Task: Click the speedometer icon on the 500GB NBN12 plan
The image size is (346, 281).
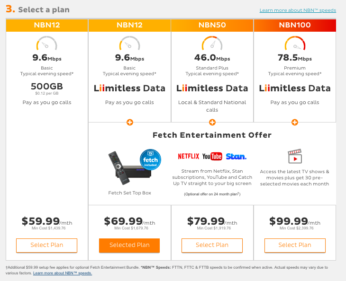Action: [47, 43]
